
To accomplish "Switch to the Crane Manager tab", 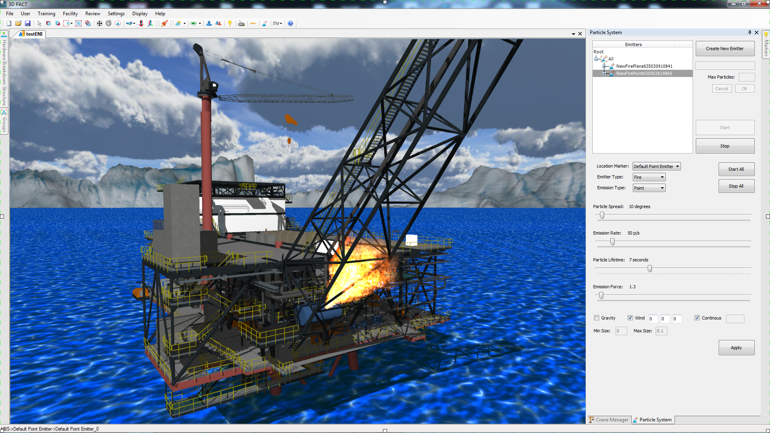I will 608,420.
